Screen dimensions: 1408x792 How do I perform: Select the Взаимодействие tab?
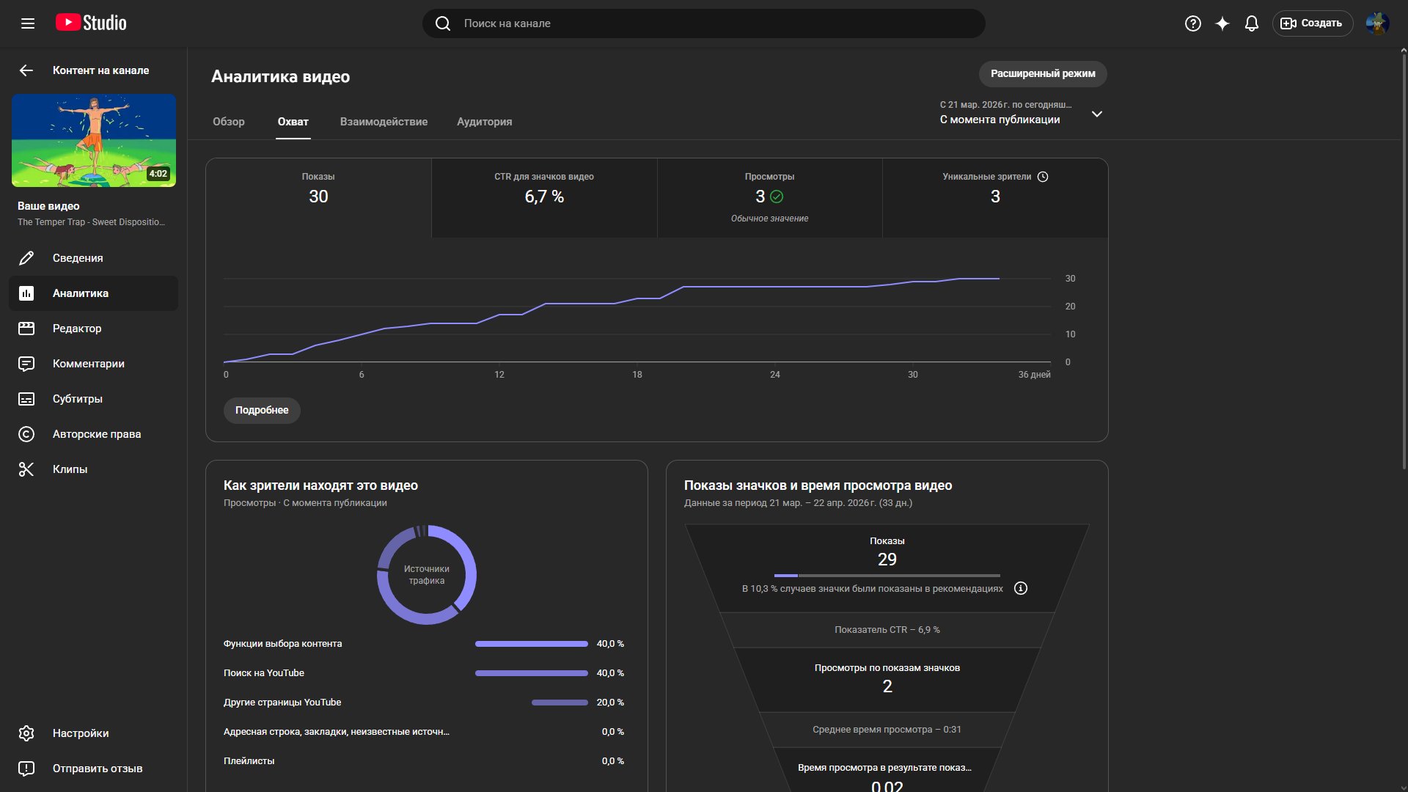[x=384, y=122]
